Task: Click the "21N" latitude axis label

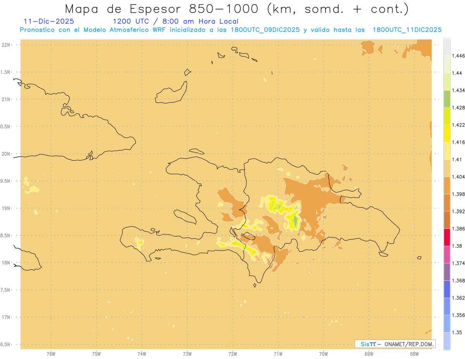Action: tap(6, 99)
